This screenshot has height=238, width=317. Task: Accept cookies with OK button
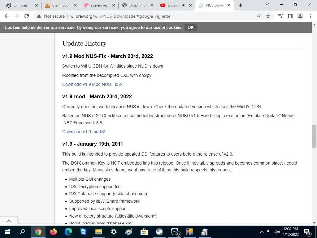(190, 27)
